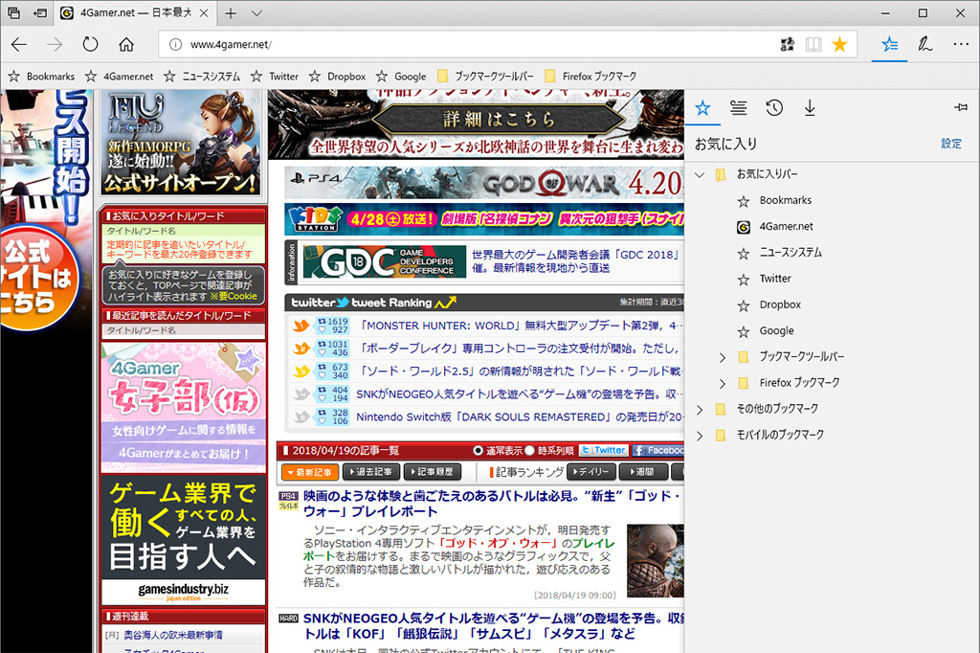Open GDC 2018 information banner
The image size is (980, 653).
coord(484,261)
